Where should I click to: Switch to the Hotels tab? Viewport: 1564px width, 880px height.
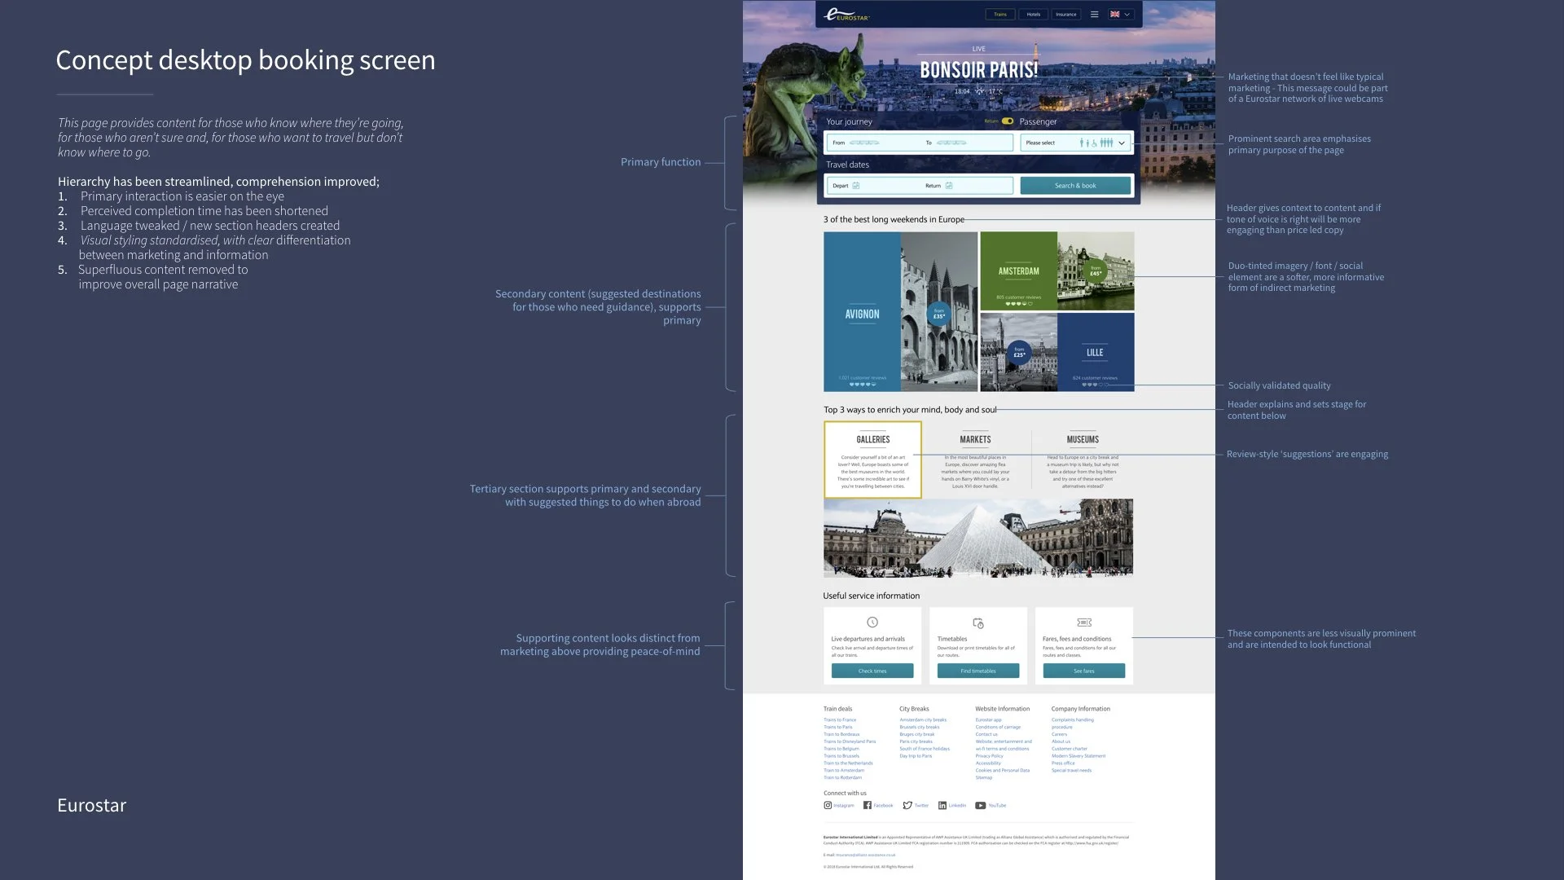[1033, 15]
